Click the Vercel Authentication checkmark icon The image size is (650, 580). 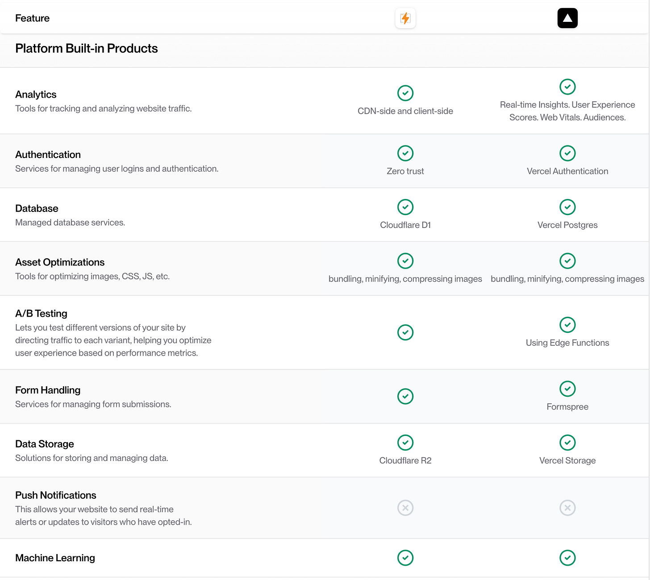(x=567, y=153)
